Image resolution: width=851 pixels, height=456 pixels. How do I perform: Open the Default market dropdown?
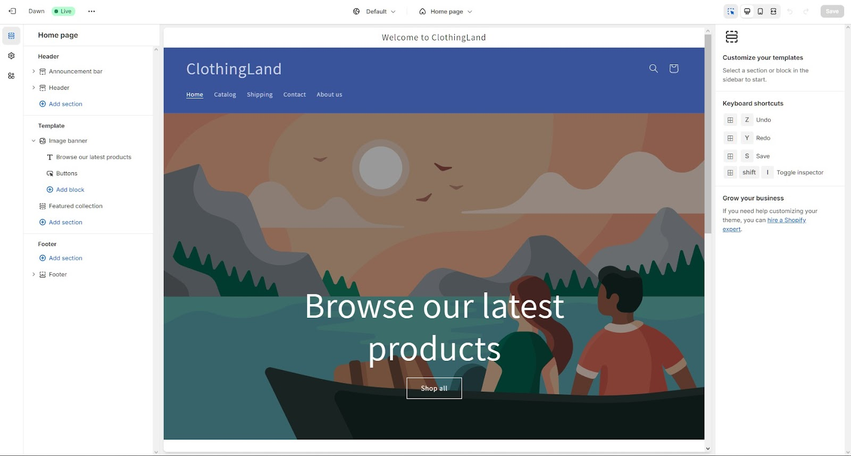(x=374, y=11)
